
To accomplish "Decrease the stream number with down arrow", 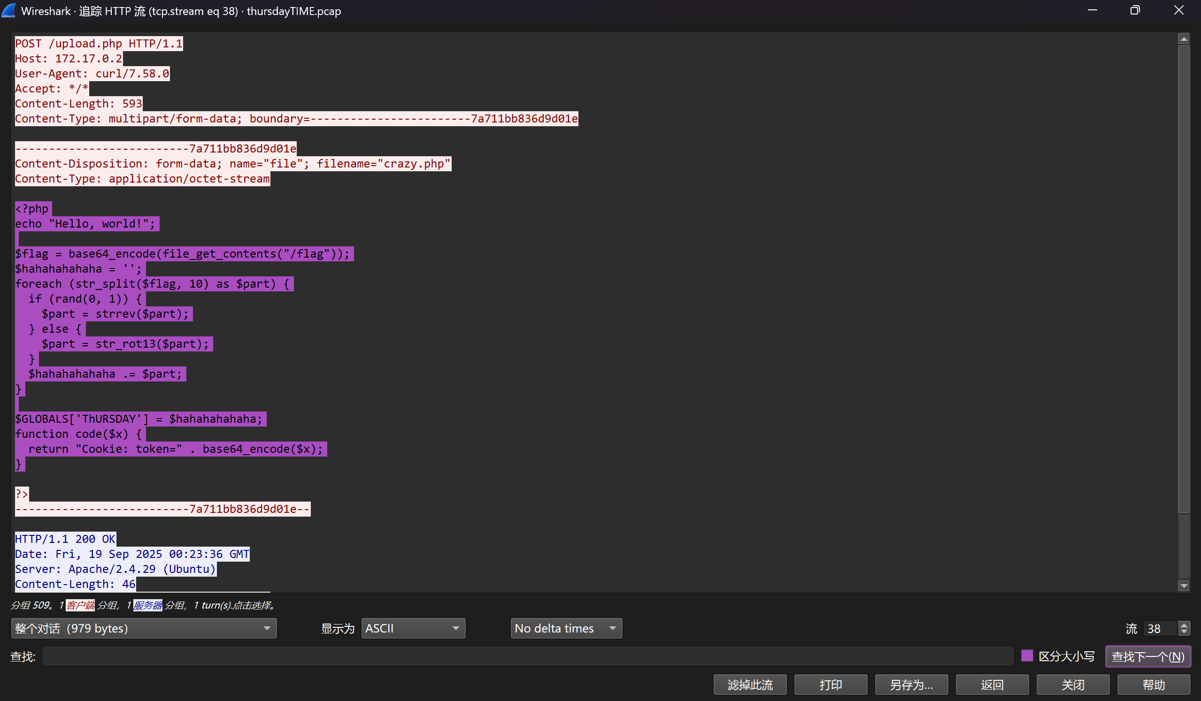I will pos(1184,633).
